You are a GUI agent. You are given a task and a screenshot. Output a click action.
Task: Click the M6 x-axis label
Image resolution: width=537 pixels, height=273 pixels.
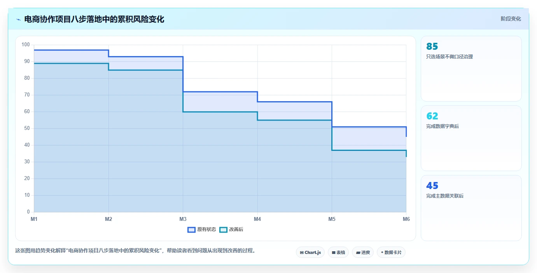pyautogui.click(x=406, y=219)
